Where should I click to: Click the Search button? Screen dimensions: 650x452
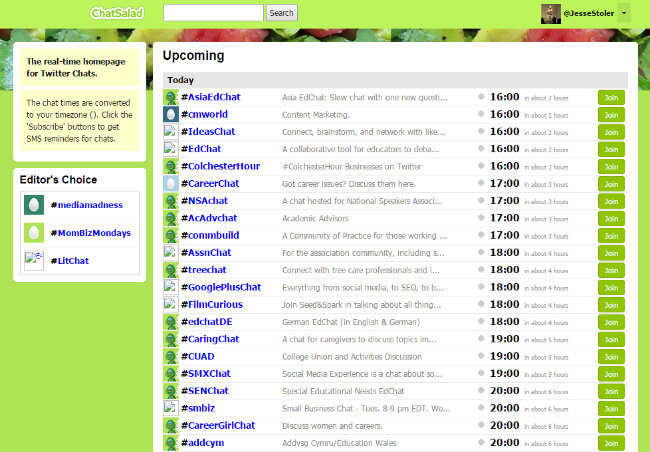tap(282, 13)
